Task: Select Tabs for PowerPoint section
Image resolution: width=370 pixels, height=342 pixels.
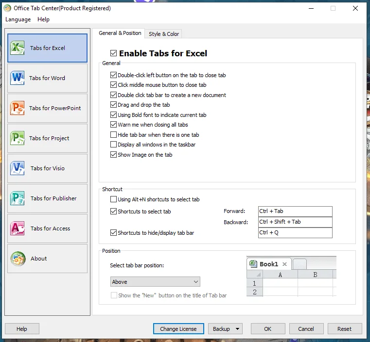Action: 48,108
